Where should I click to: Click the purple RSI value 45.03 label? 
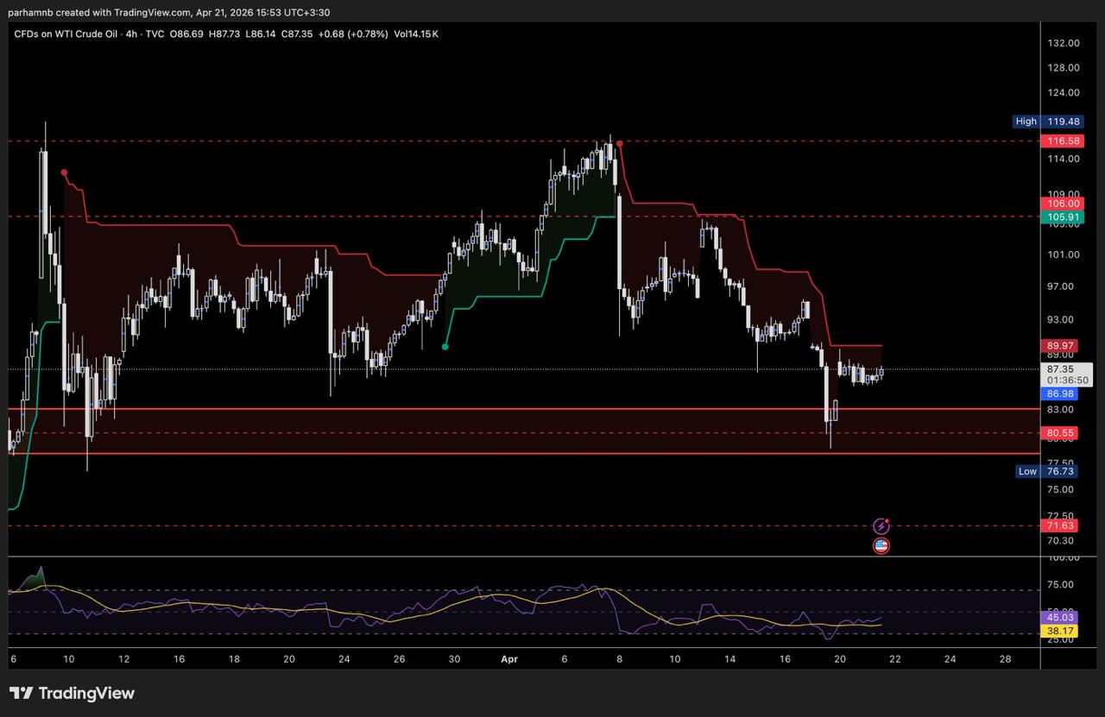point(1060,617)
